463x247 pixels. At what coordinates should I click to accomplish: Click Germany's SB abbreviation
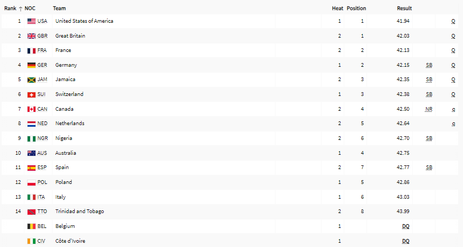point(429,65)
